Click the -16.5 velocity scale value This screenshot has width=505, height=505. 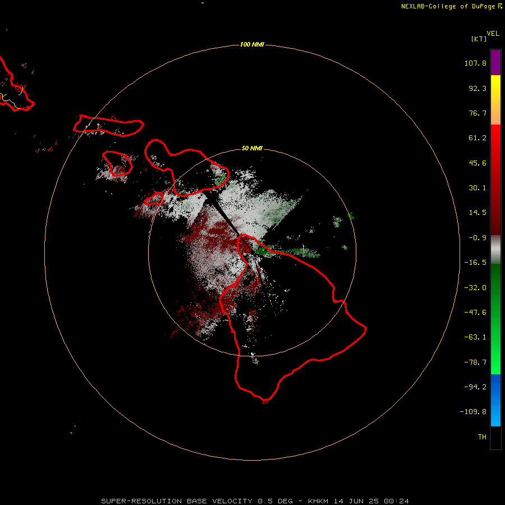pyautogui.click(x=475, y=263)
